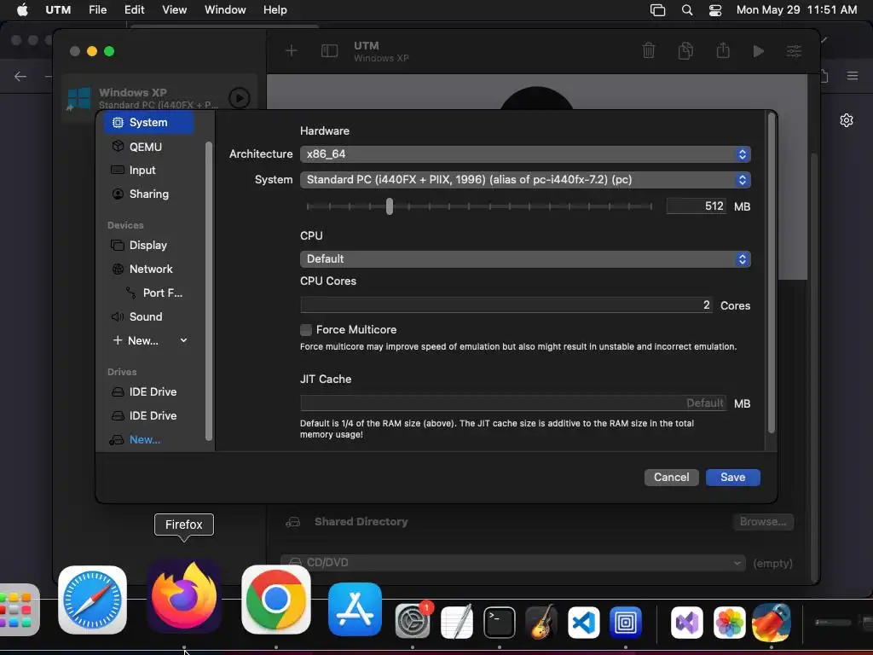This screenshot has height=655, width=873.
Task: Select the first IDE Drive
Action: point(153,392)
